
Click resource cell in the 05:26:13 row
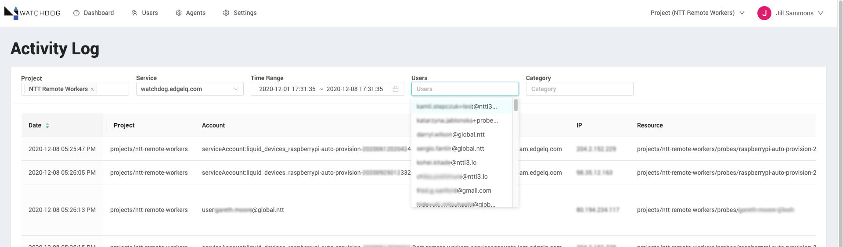click(x=715, y=210)
